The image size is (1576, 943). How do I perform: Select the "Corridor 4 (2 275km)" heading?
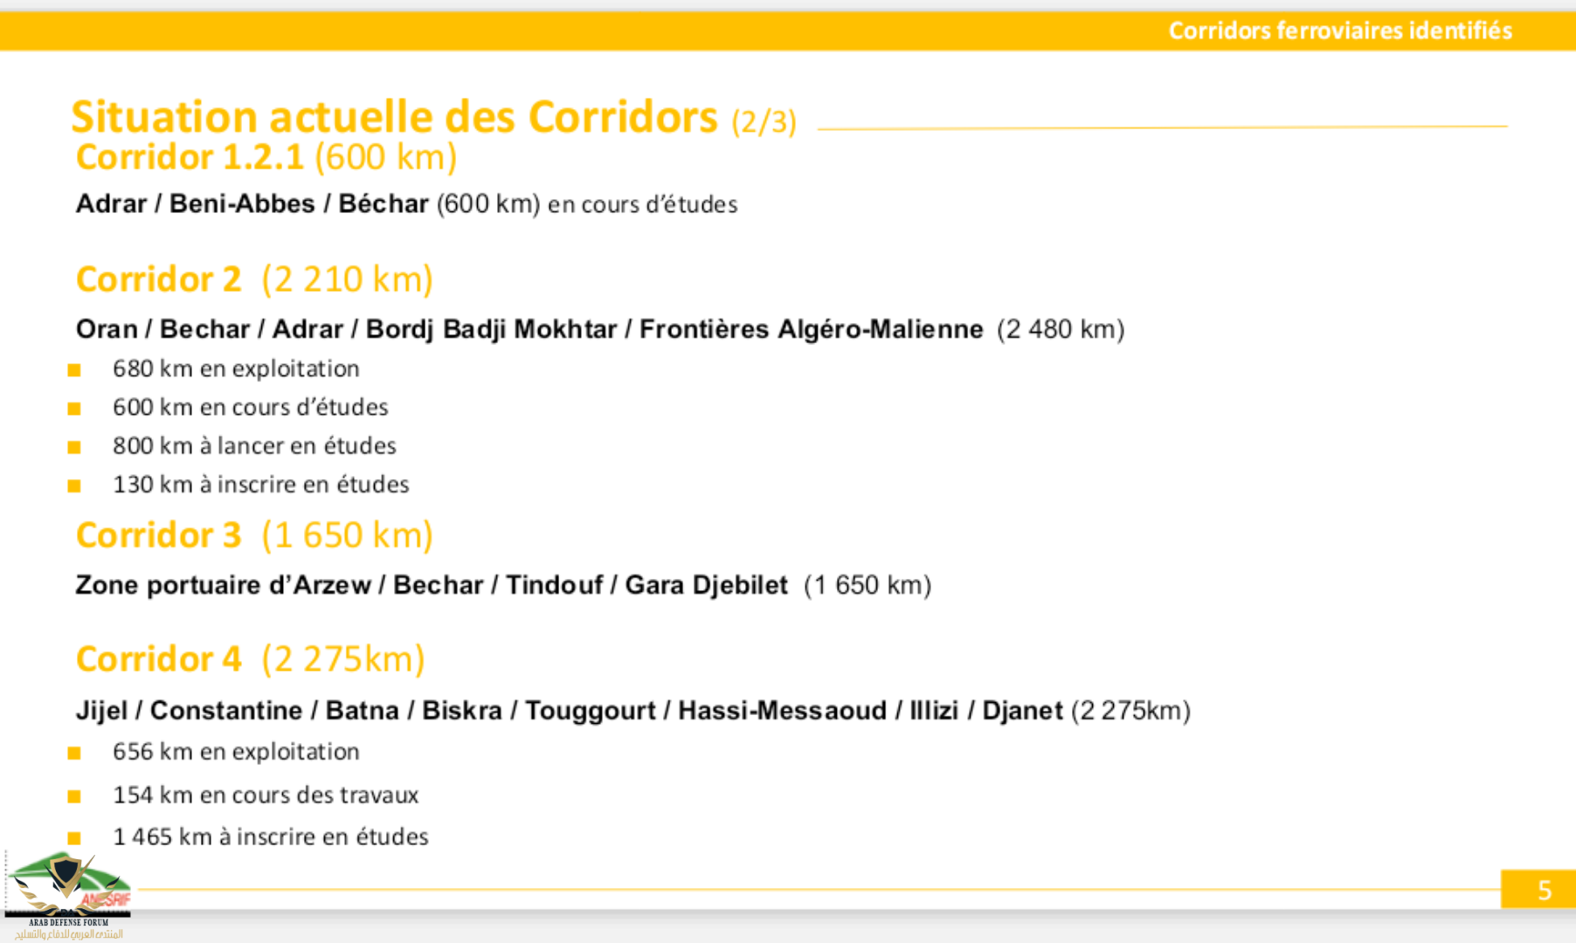point(250,659)
